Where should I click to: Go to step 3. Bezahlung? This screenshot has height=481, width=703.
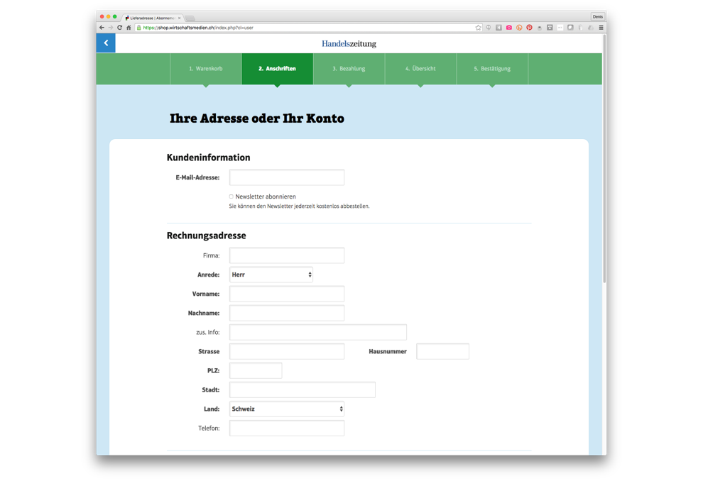(349, 69)
